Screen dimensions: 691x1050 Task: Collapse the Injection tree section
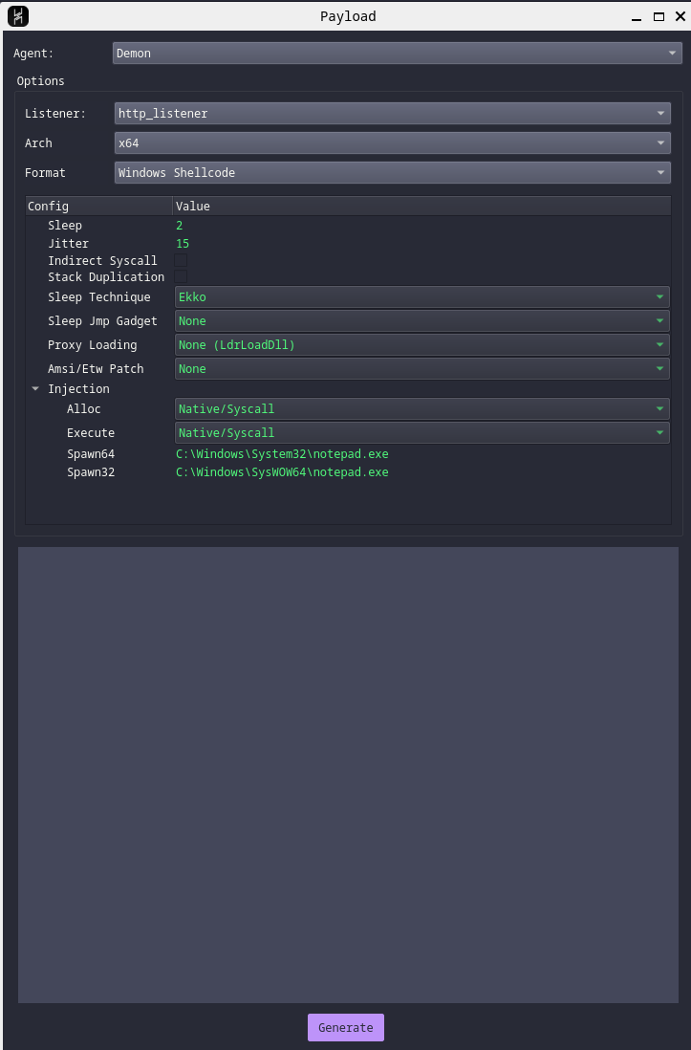35,389
